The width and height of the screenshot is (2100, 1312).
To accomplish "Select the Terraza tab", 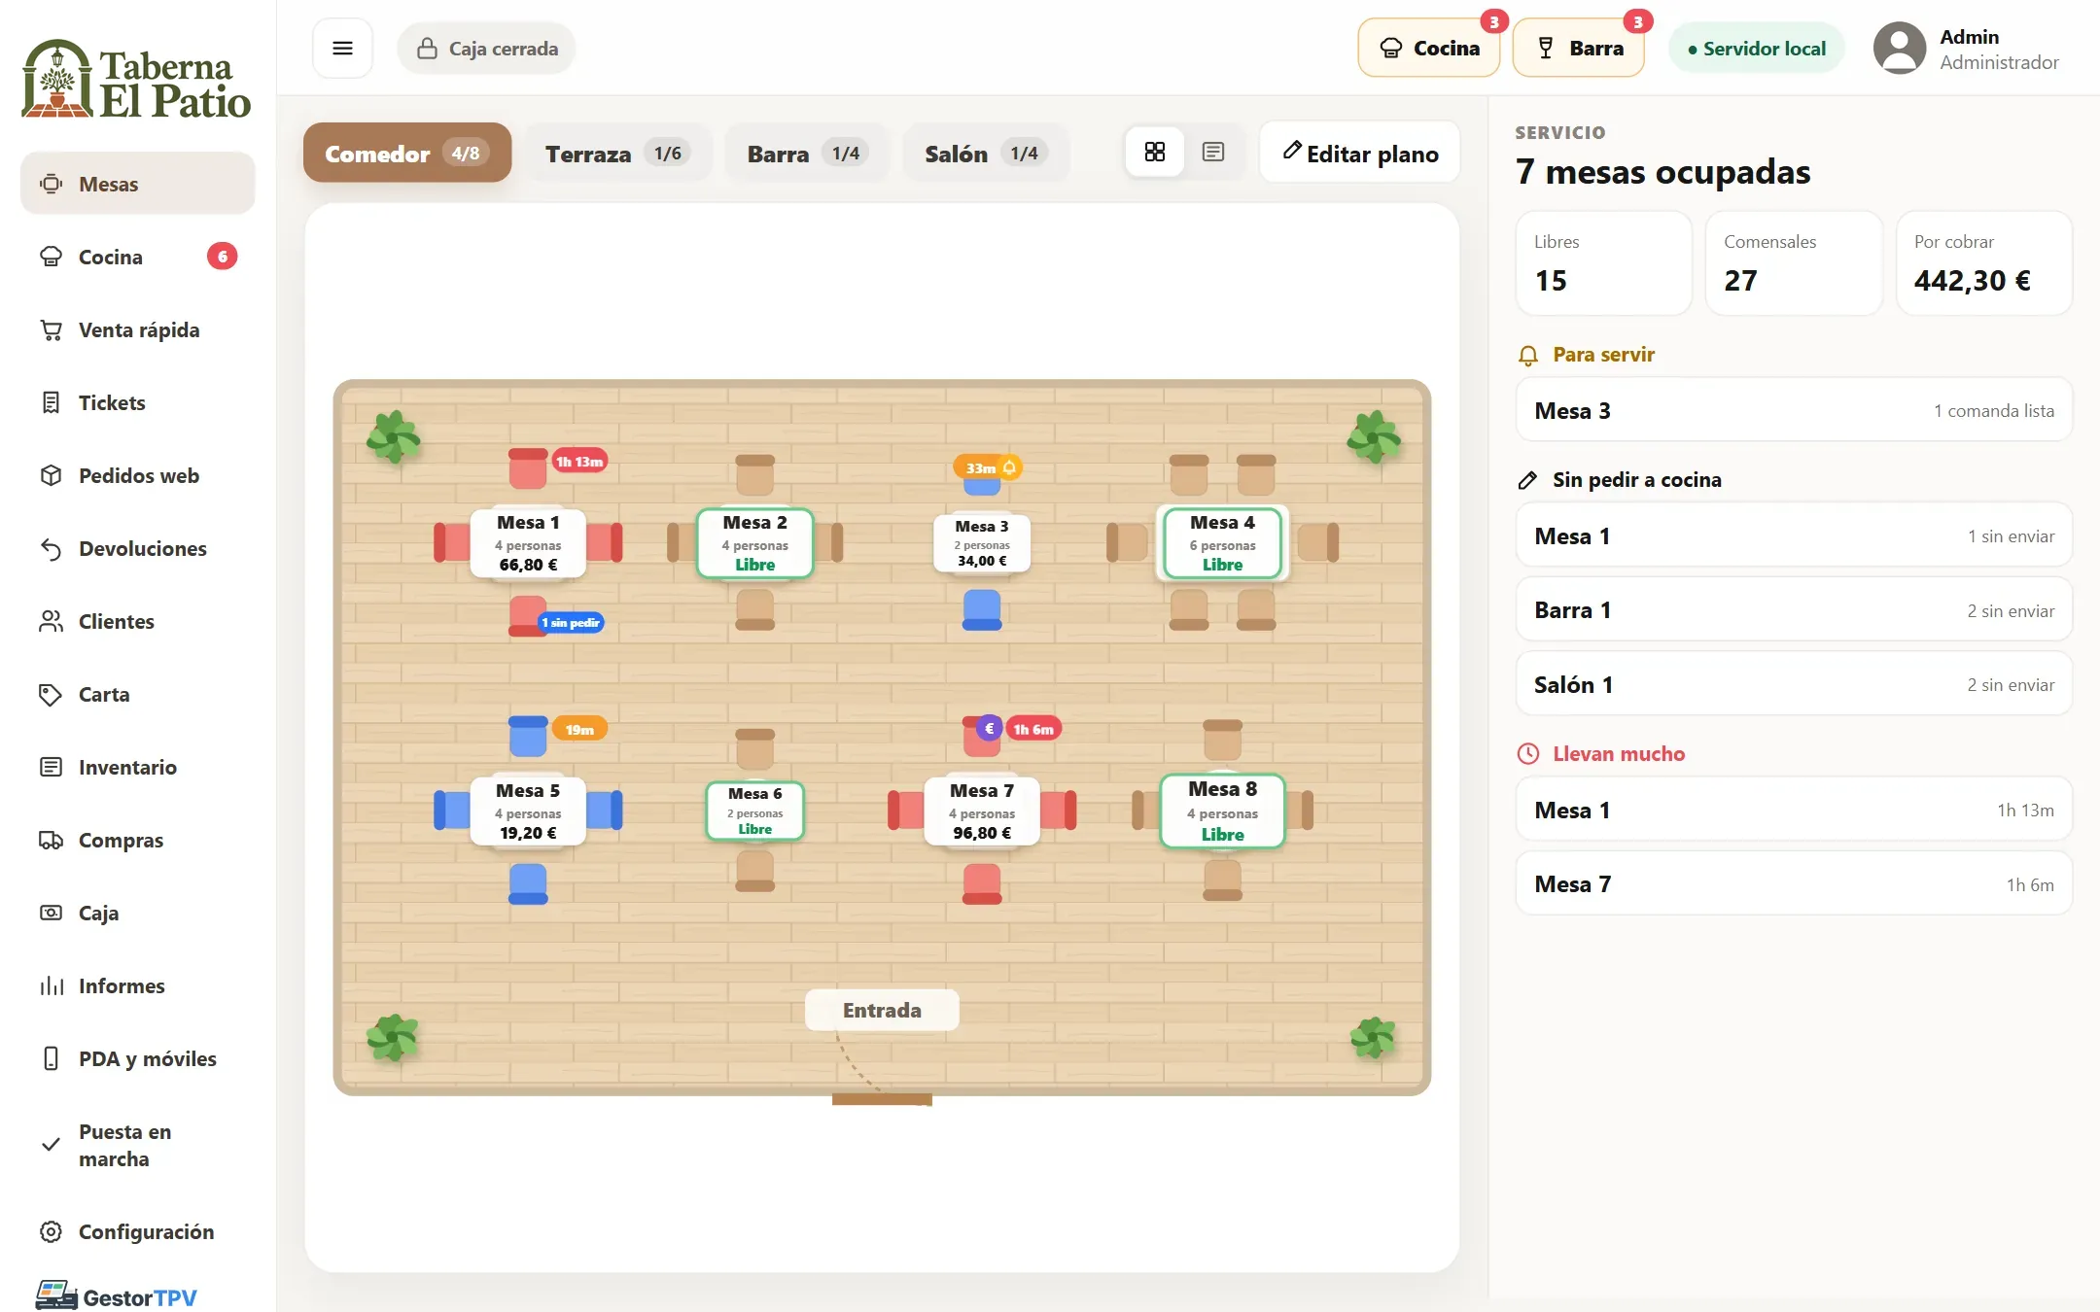I will (617, 154).
